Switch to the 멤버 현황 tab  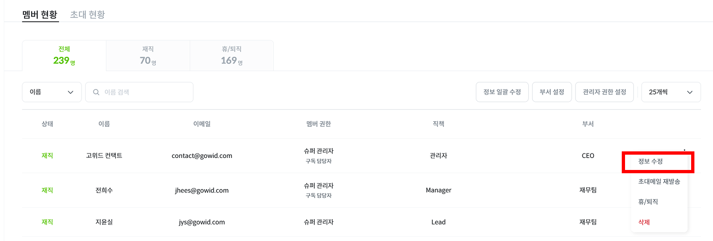click(x=40, y=15)
